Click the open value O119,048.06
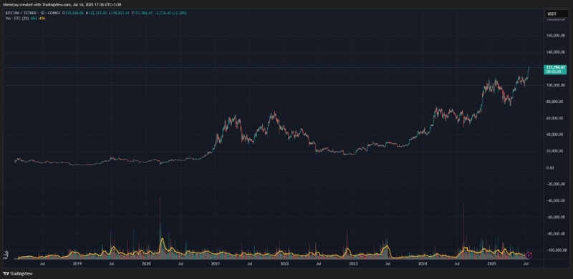The height and width of the screenshot is (279, 573). (73, 13)
